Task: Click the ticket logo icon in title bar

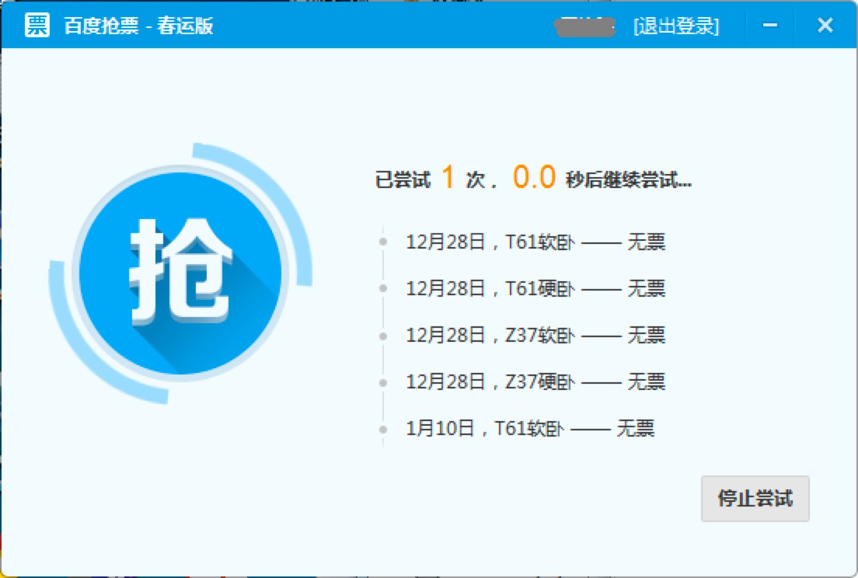Action: tap(37, 25)
